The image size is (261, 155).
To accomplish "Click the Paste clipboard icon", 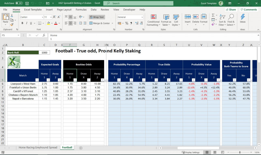I will point(6,18).
